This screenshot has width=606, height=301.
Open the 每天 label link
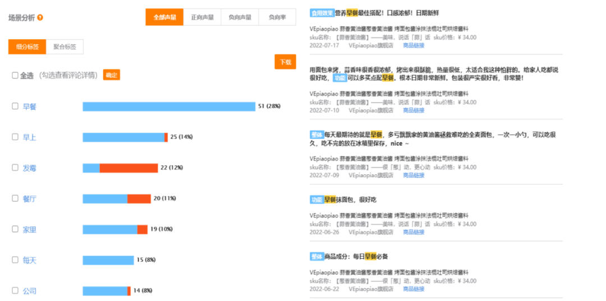tap(29, 260)
